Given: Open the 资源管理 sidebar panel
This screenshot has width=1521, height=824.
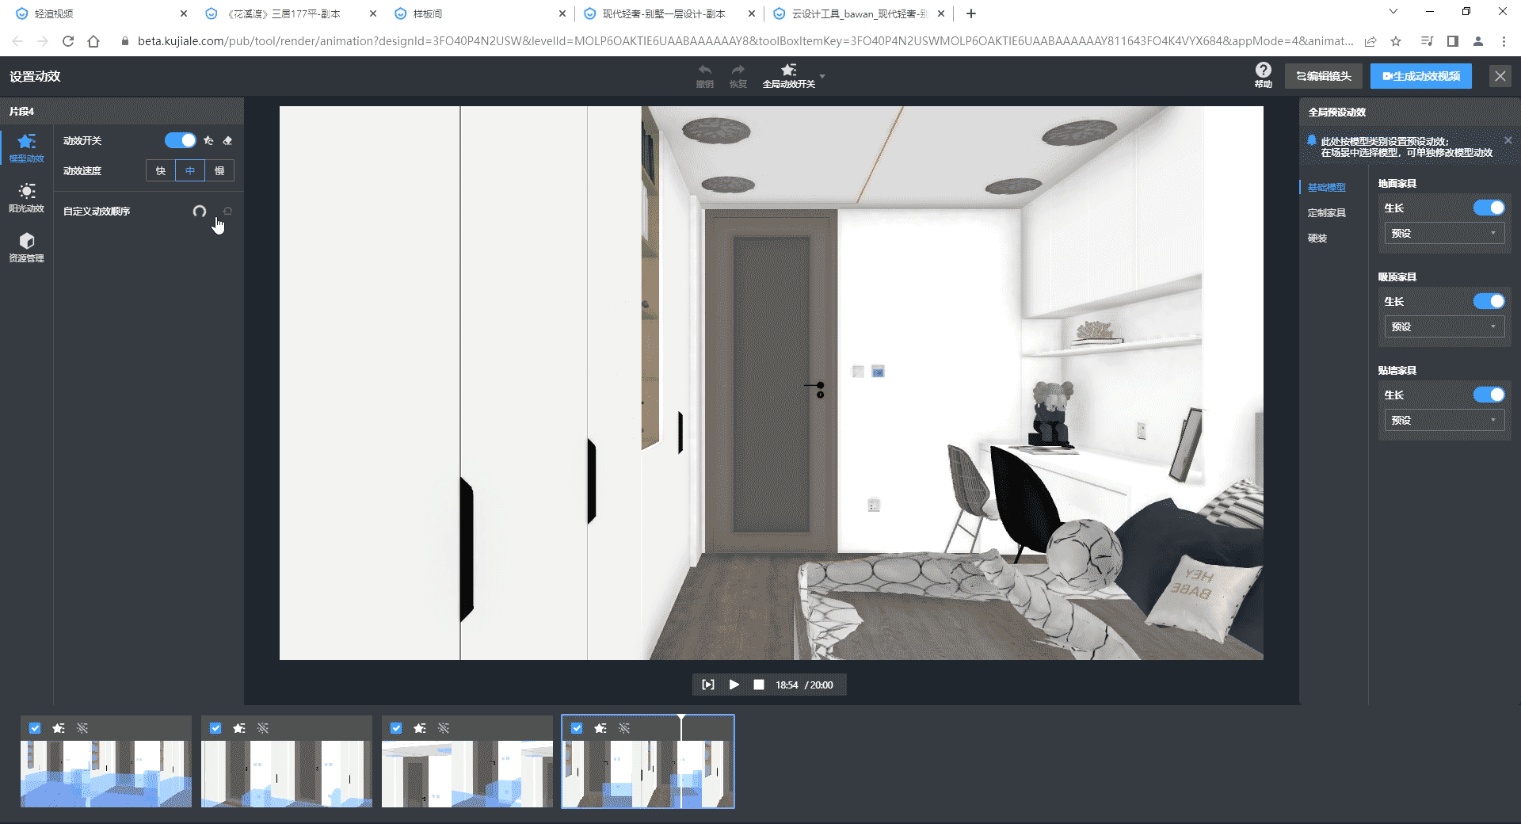Looking at the screenshot, I should 26,247.
